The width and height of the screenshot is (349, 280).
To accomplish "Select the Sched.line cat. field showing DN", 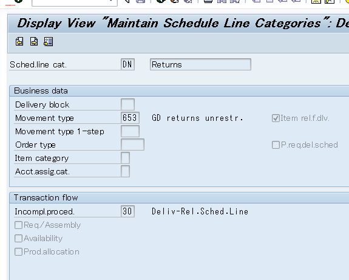I will pyautogui.click(x=127, y=64).
